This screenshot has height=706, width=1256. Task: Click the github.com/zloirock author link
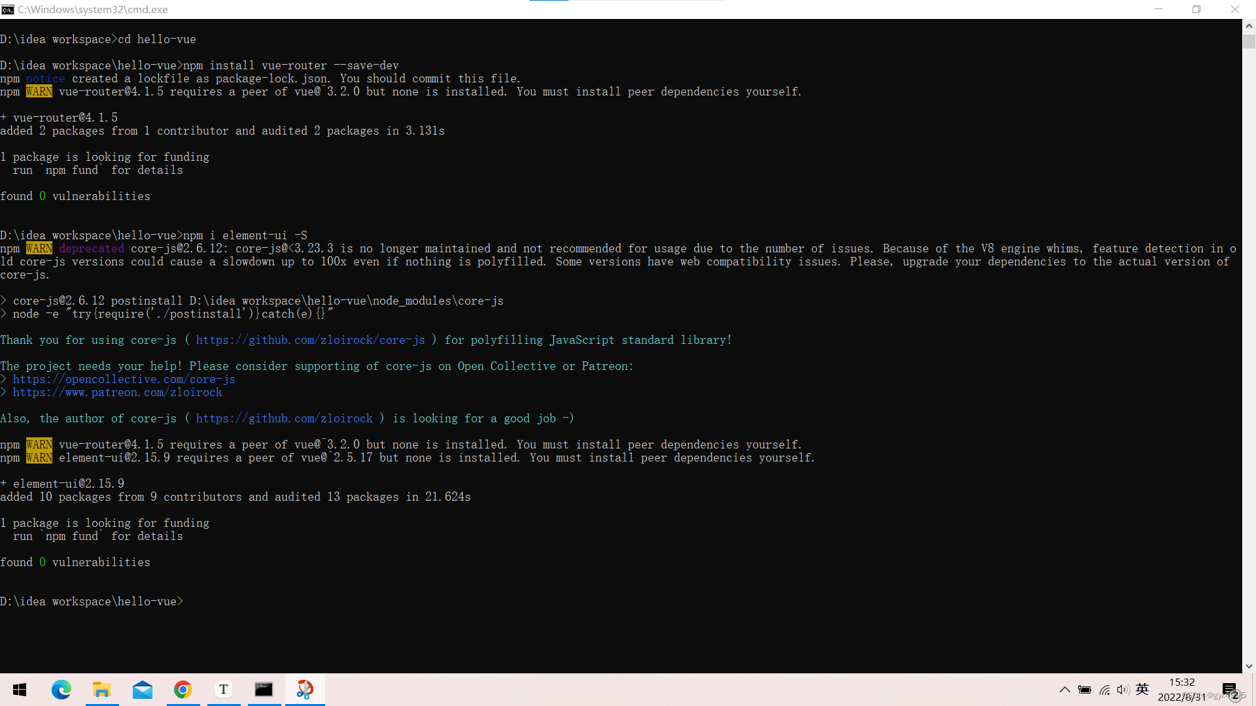pos(284,418)
